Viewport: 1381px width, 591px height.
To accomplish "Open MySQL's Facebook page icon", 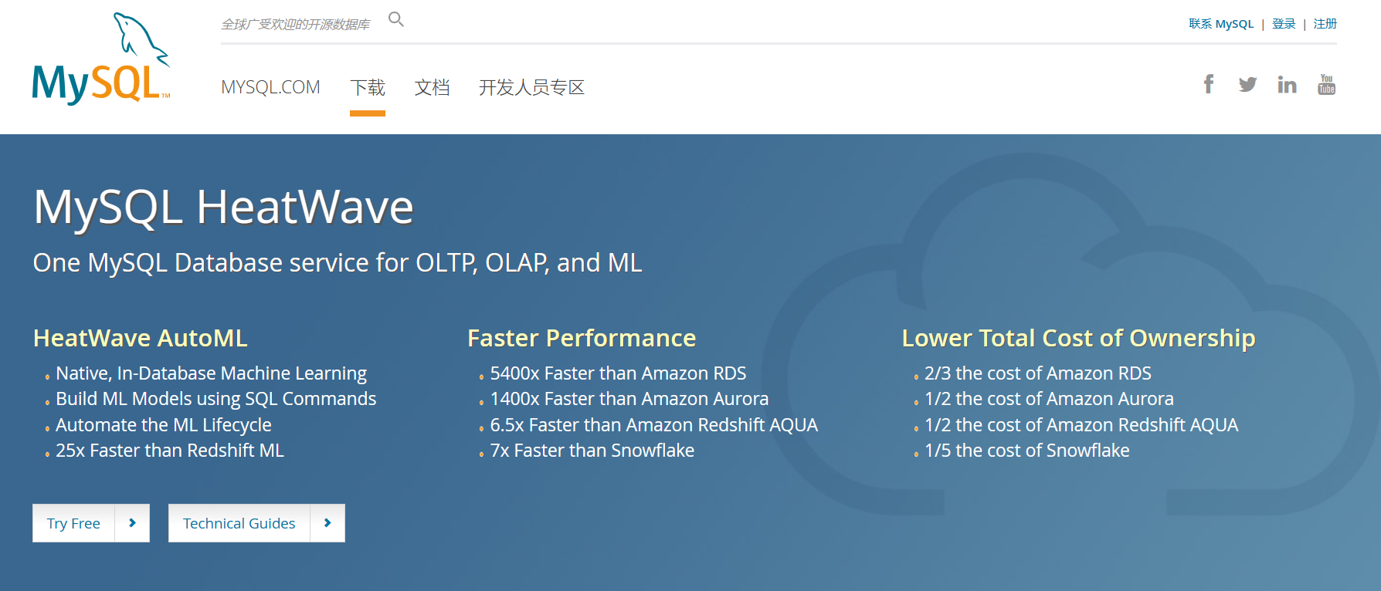I will (x=1208, y=83).
